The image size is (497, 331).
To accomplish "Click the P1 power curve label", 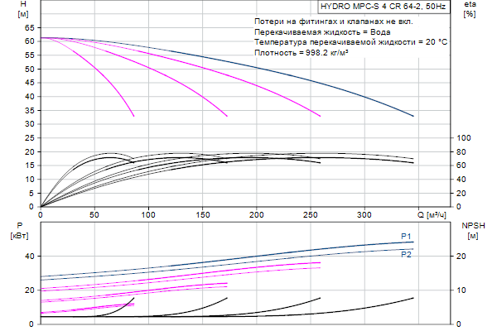I will [x=406, y=237].
